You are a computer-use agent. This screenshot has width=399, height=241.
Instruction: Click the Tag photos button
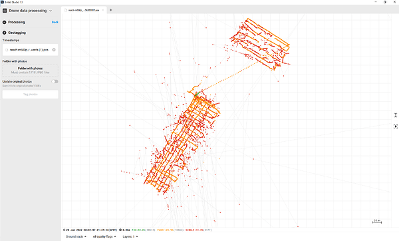[x=31, y=95]
